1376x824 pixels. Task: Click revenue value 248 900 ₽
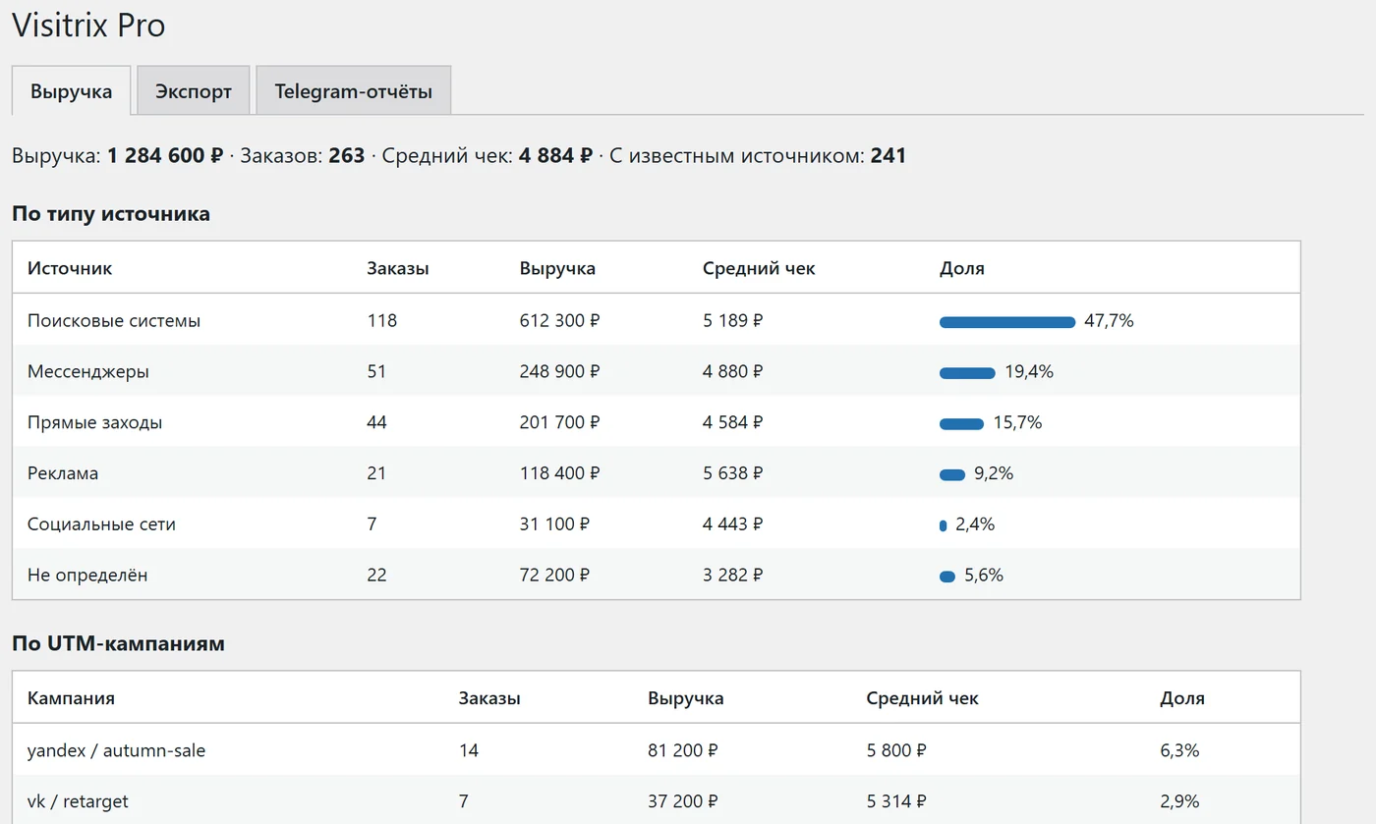coord(560,372)
